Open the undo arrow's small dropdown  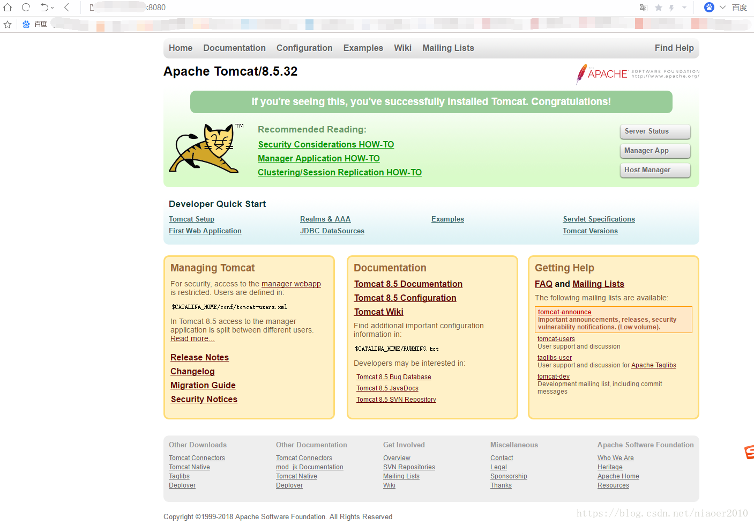pyautogui.click(x=52, y=8)
